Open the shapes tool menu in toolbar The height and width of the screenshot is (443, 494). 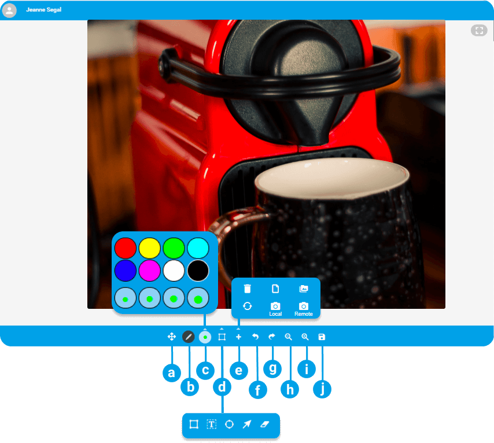click(222, 337)
